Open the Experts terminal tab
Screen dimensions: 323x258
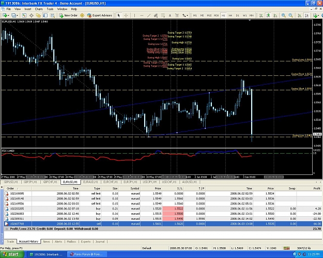86,241
